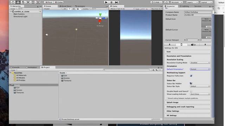Switch to the Asset Store tab

(65, 6)
